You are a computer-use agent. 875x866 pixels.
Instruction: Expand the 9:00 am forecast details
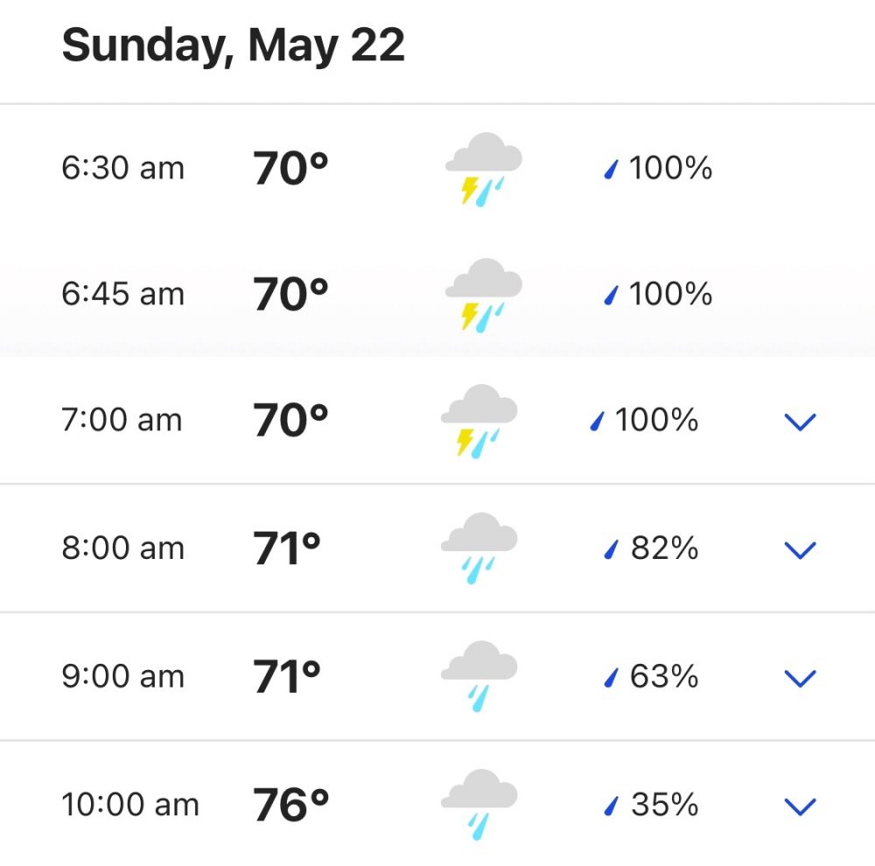(x=800, y=677)
